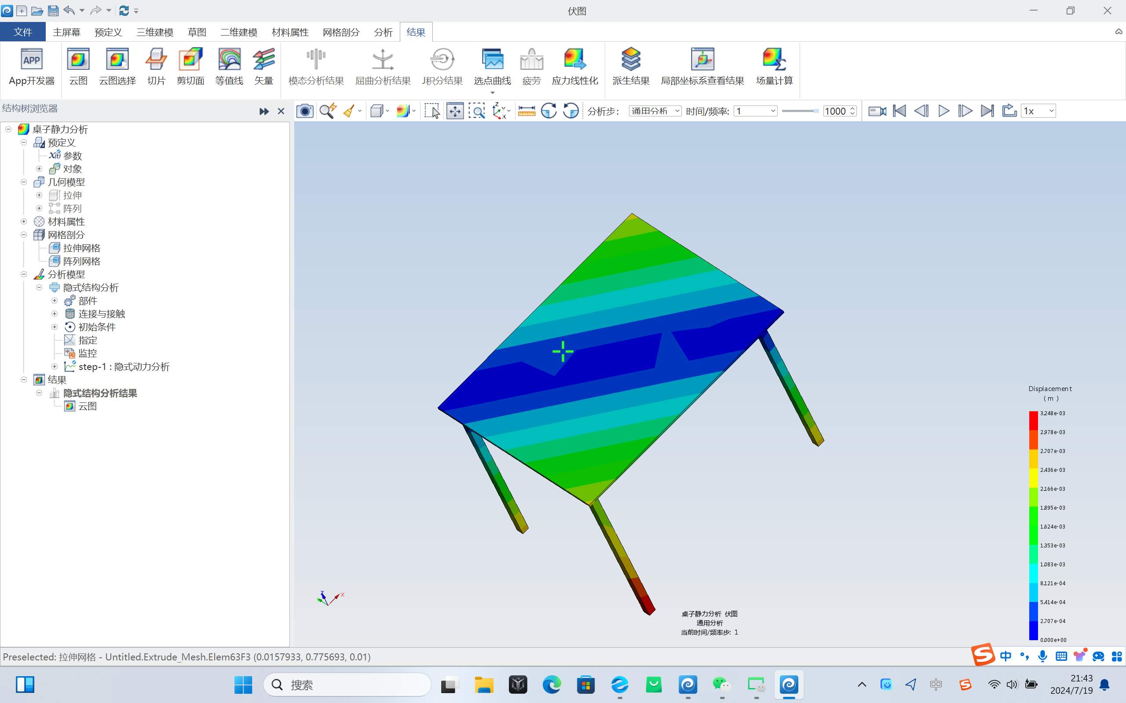1126x703 pixels.
Task: Open the App开发器 tool
Action: (31, 67)
